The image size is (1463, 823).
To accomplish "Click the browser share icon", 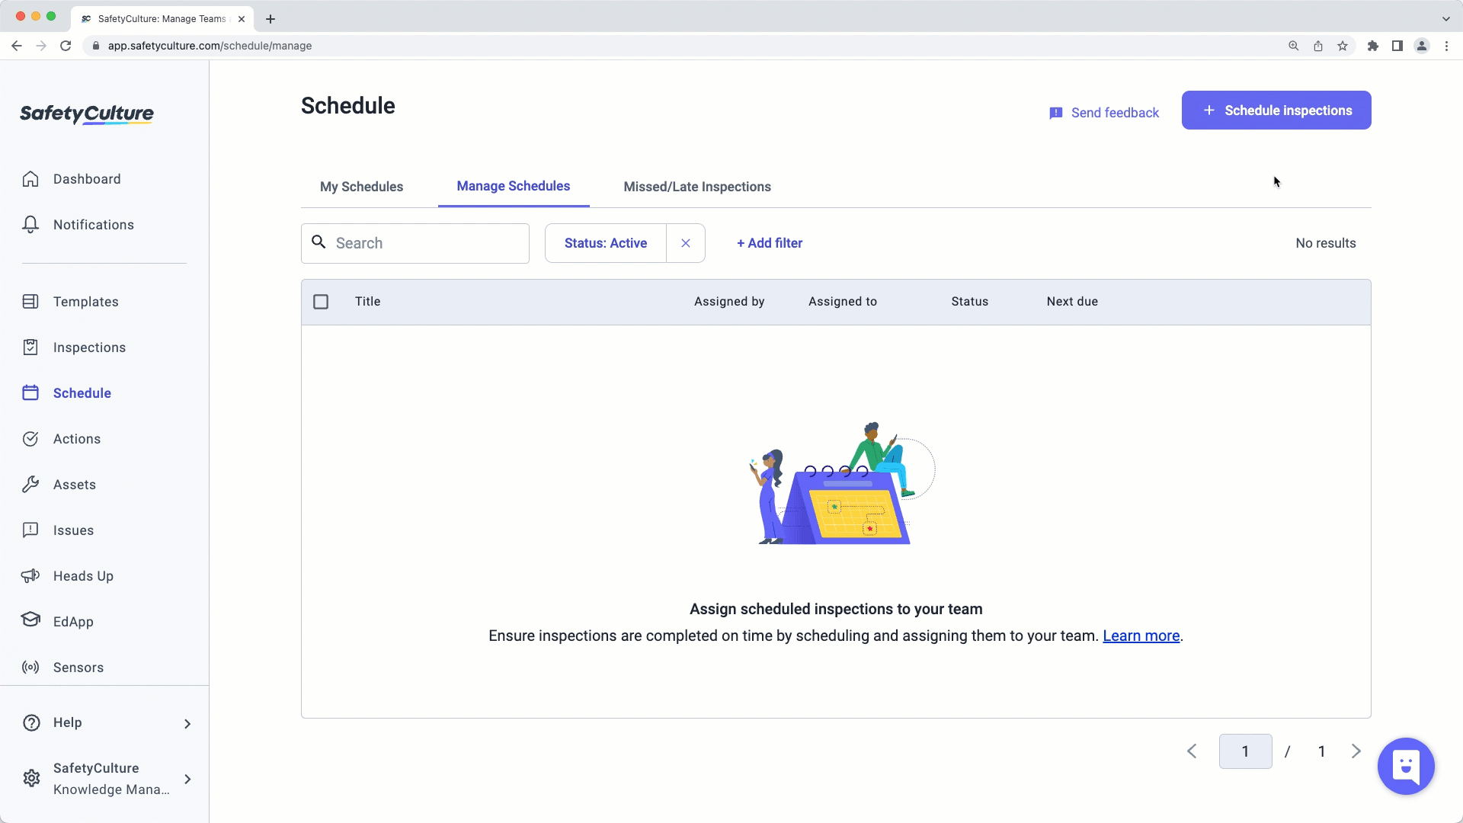I will click(x=1318, y=46).
